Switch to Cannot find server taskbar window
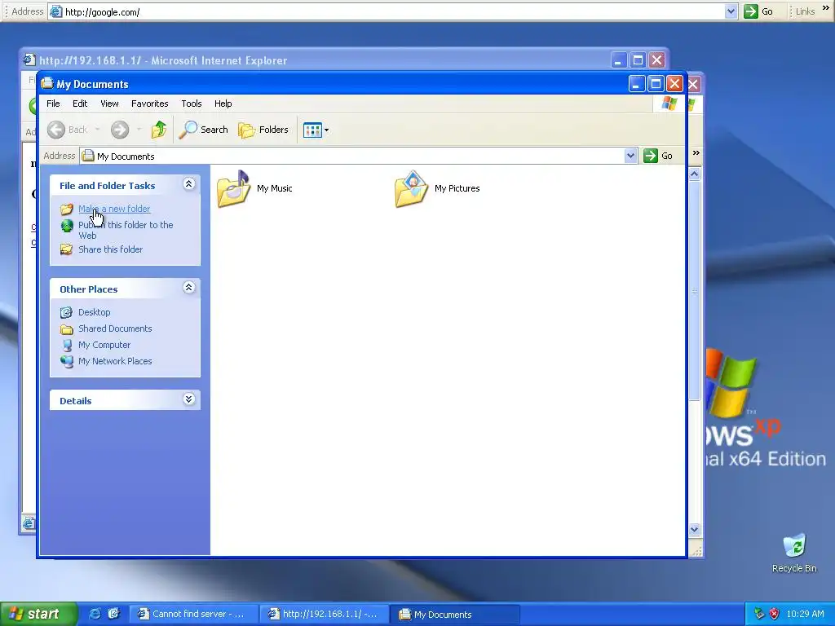The image size is (835, 626). 192,614
